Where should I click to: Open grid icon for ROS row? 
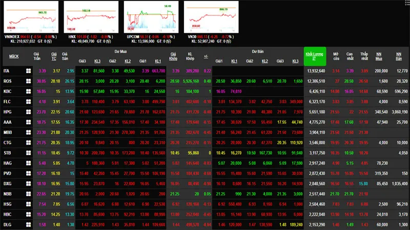[x=28, y=81]
